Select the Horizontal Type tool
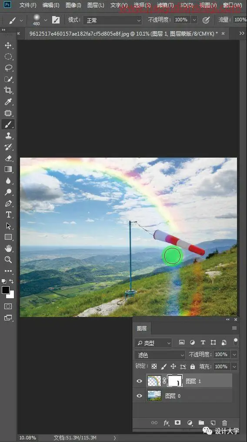Viewport: 247px width, 442px height. coord(8,214)
